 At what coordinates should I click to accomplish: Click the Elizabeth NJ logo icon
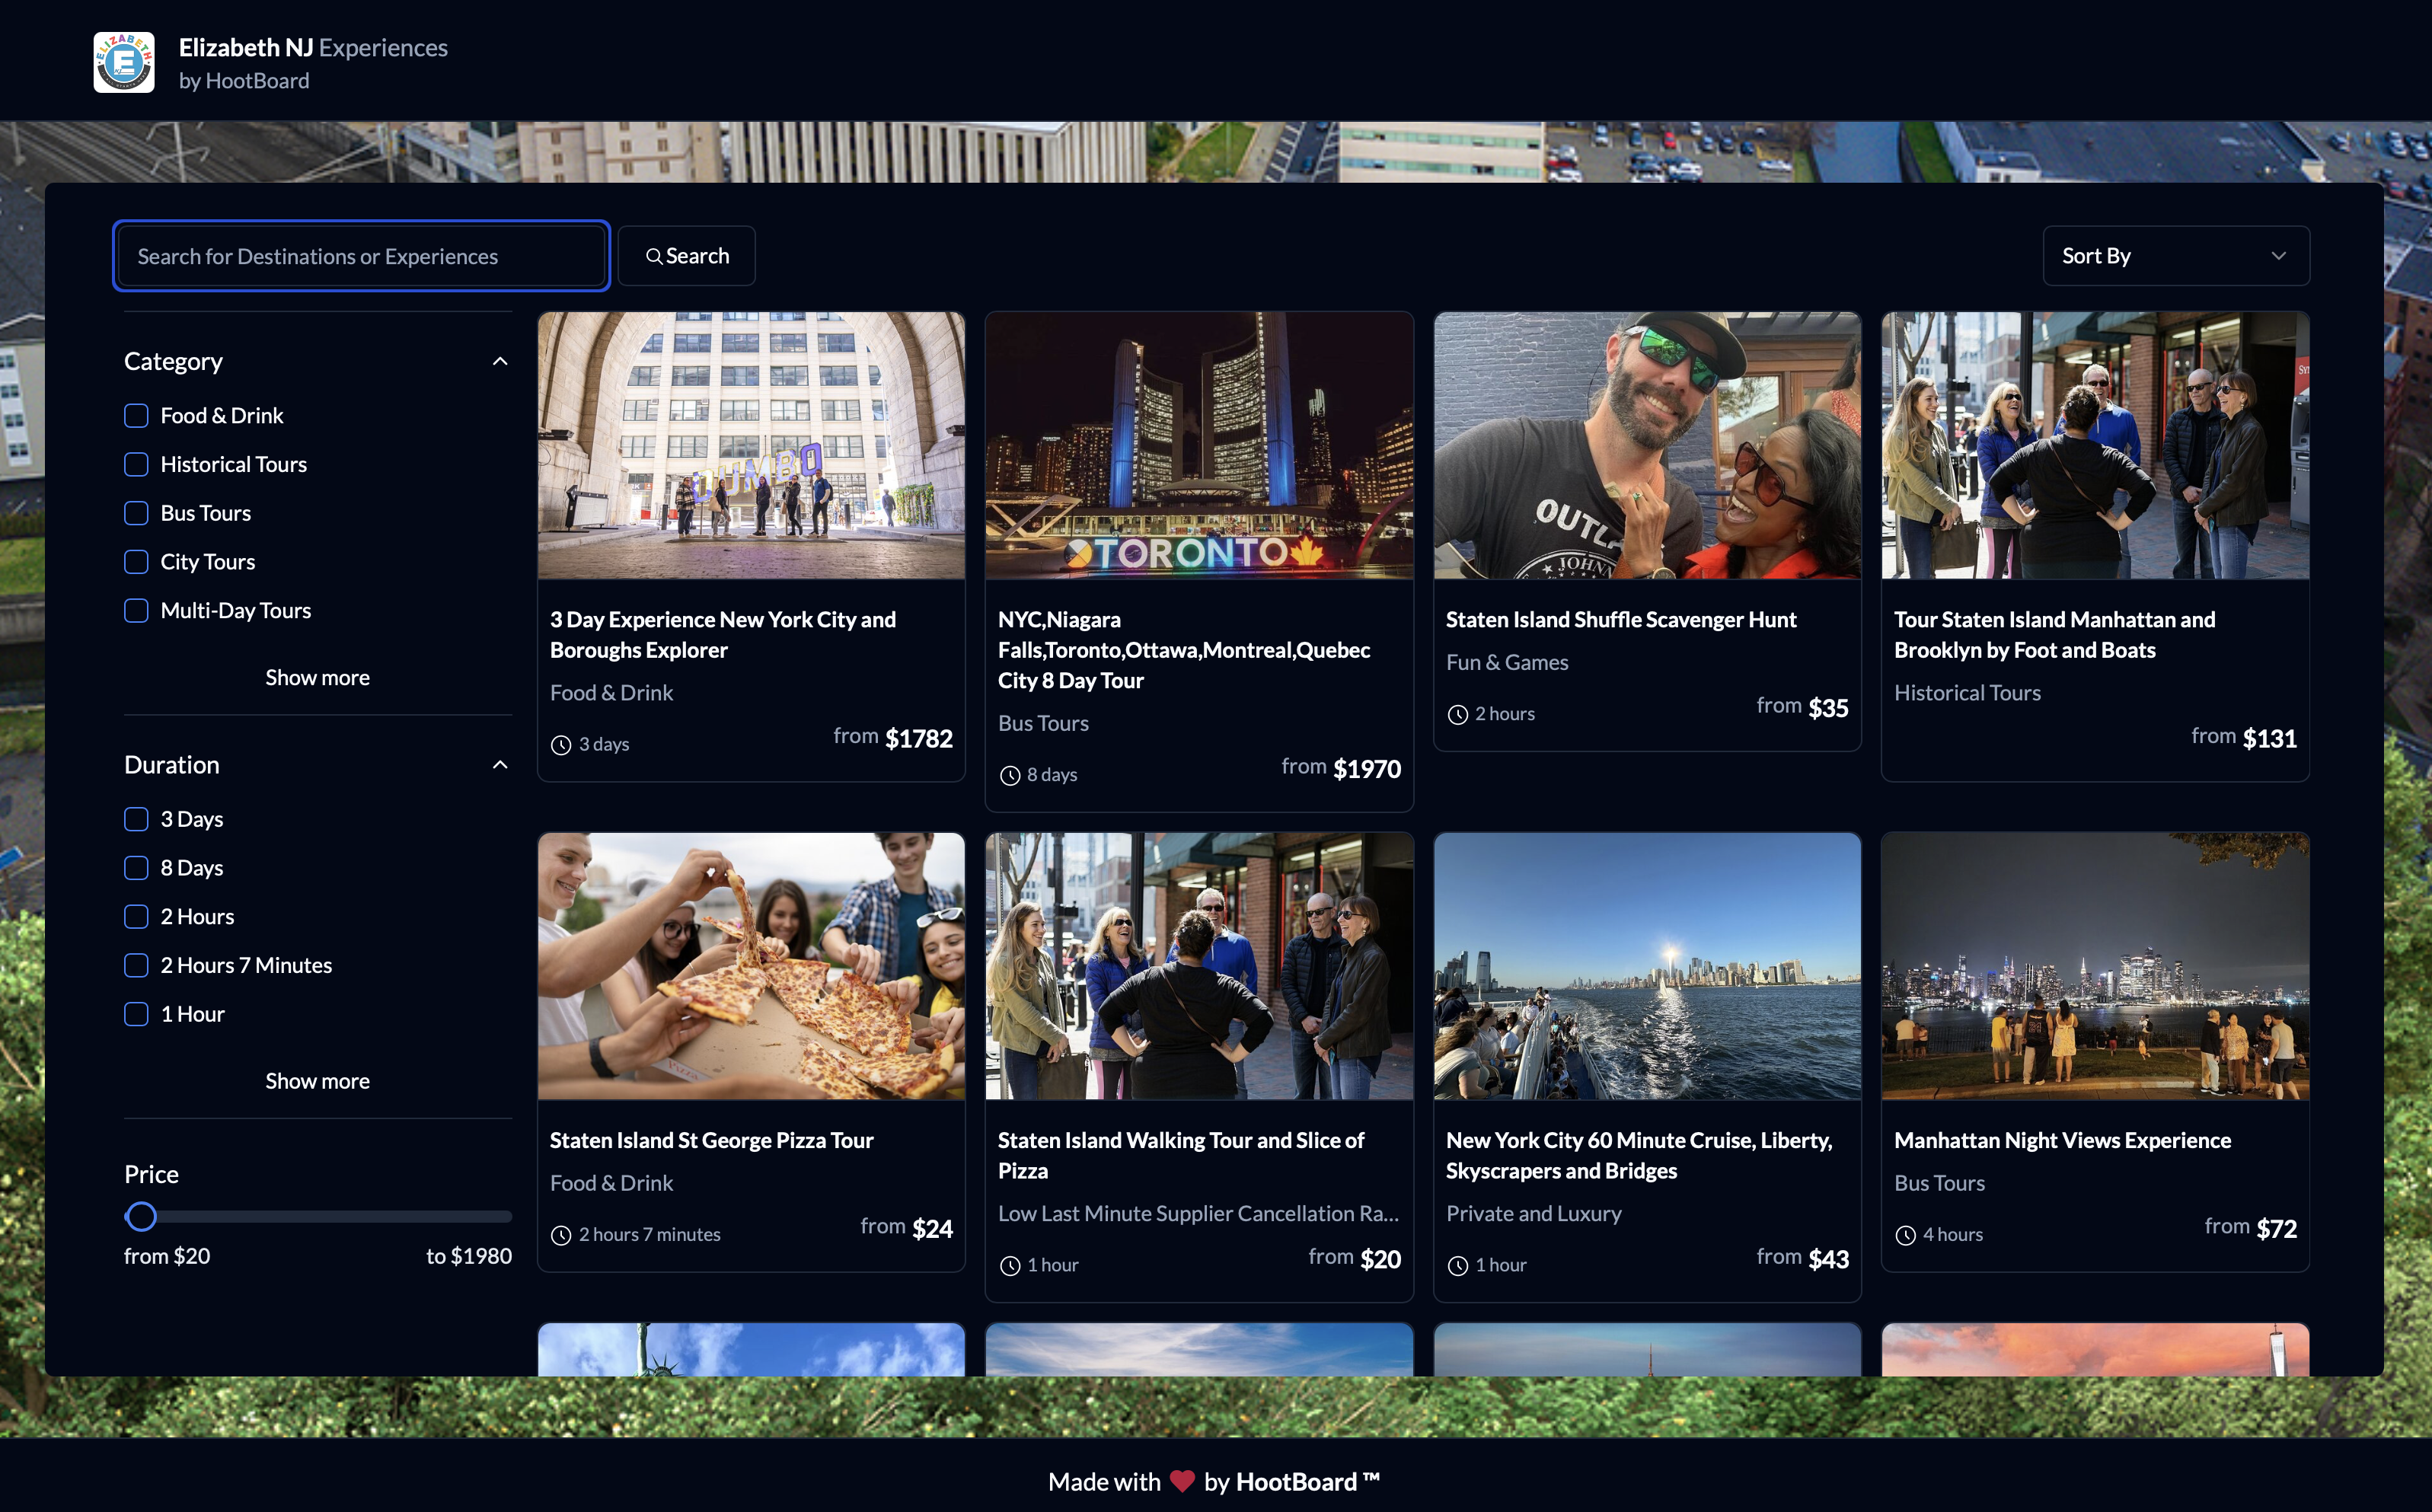[x=124, y=62]
